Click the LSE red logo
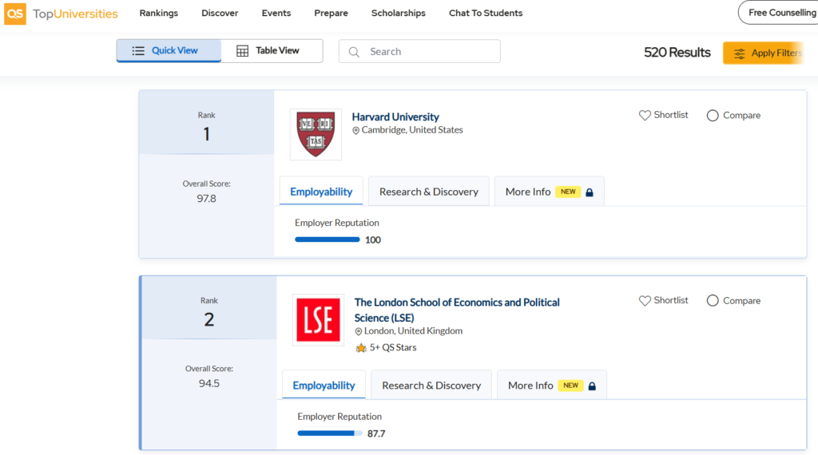 [x=318, y=320]
